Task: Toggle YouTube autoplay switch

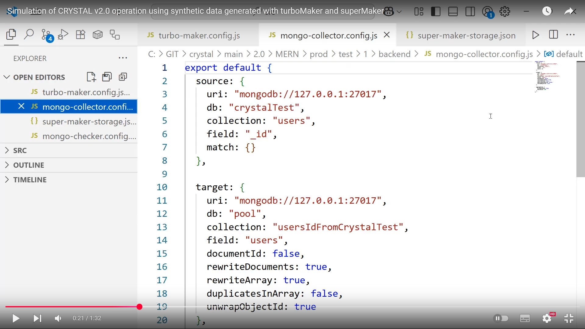Action: pos(501,318)
